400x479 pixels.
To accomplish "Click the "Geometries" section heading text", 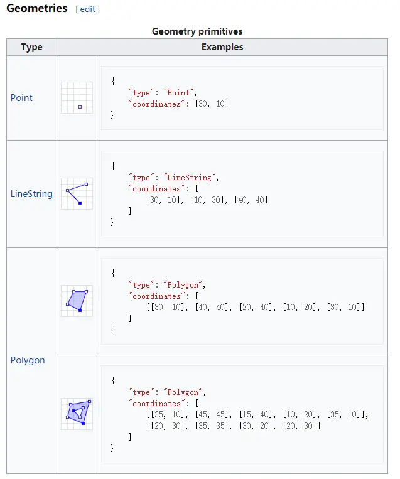I will tap(37, 9).
